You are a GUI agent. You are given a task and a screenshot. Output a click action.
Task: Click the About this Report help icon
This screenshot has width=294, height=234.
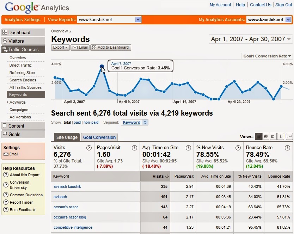click(6, 175)
